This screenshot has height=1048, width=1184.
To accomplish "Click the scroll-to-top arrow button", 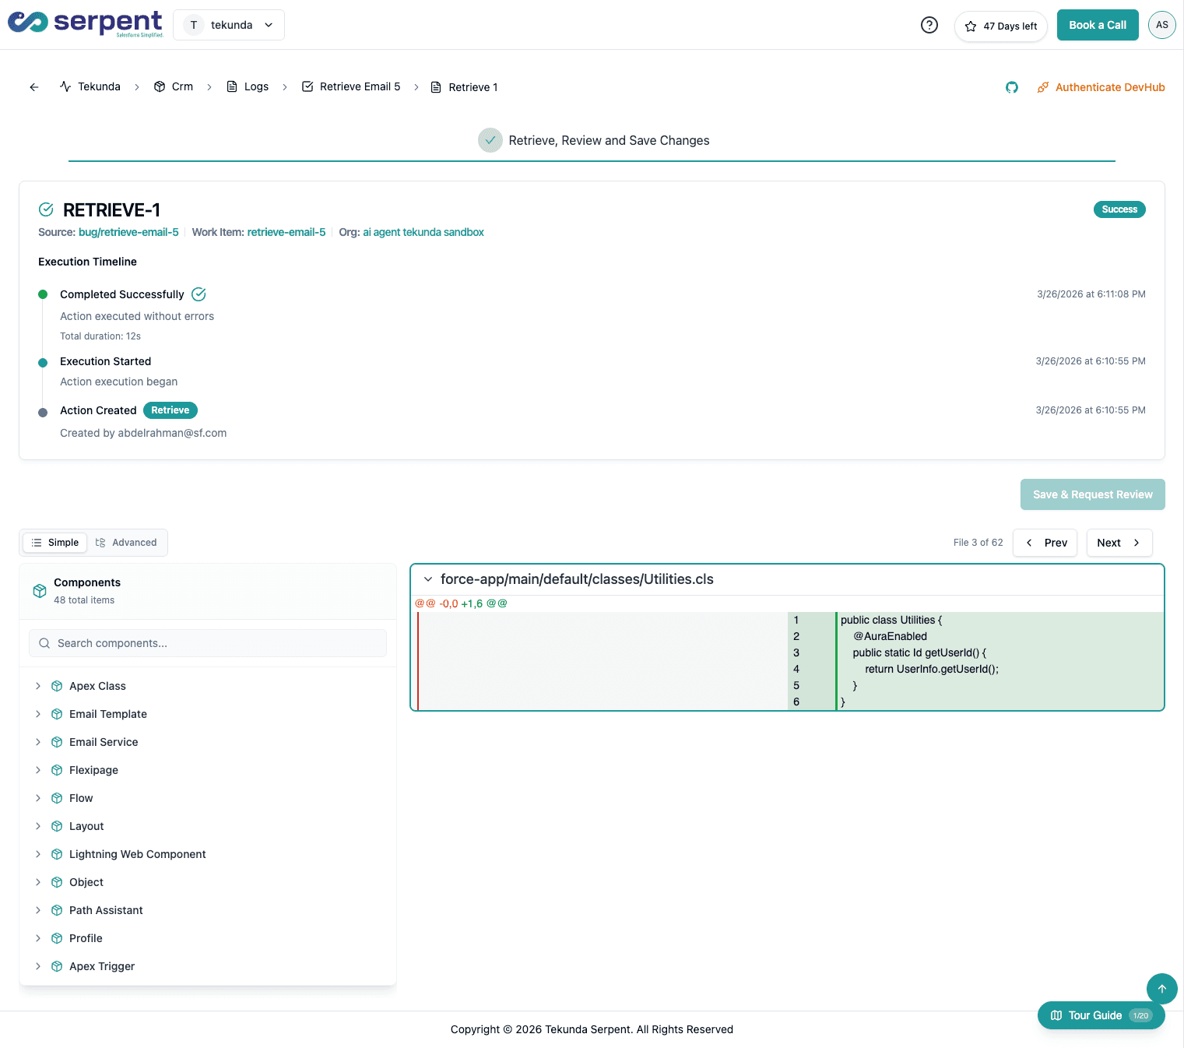I will point(1161,989).
